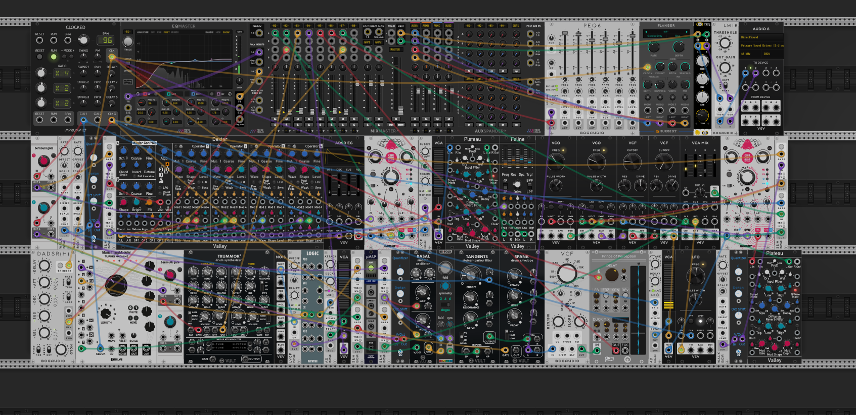Viewport: 856px width, 415px height.
Task: Toggle the CH6-HP light button on PEQ6
Action: (x=558, y=90)
